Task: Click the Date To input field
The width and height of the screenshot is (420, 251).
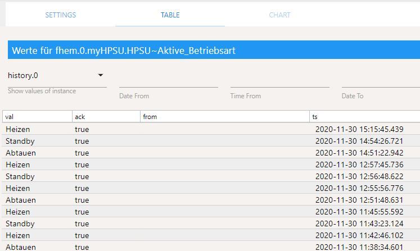Action: tap(380, 81)
